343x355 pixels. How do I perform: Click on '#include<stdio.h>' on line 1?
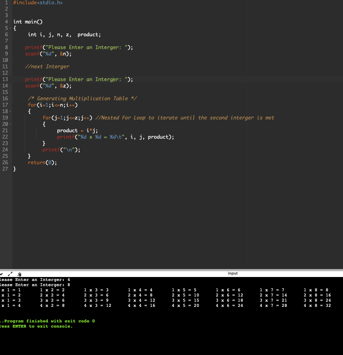[38, 3]
